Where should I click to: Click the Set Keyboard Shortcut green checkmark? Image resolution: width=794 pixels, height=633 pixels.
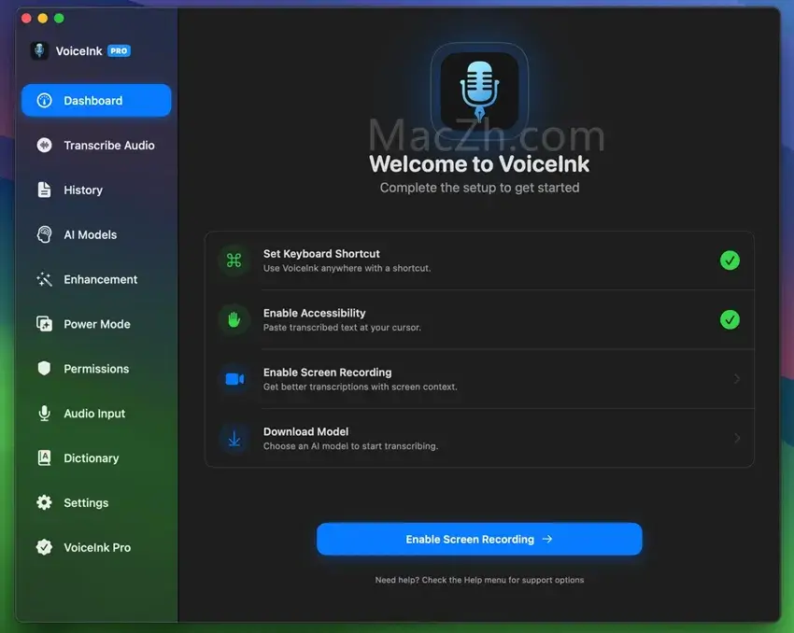[x=730, y=260]
